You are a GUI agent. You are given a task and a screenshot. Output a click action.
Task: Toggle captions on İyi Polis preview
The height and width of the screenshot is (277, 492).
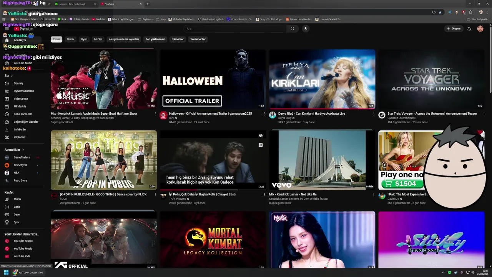click(261, 145)
